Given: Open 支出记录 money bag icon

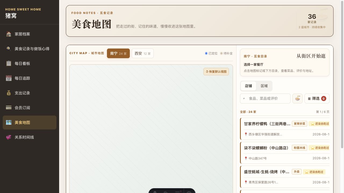Looking at the screenshot, I should 9,93.
